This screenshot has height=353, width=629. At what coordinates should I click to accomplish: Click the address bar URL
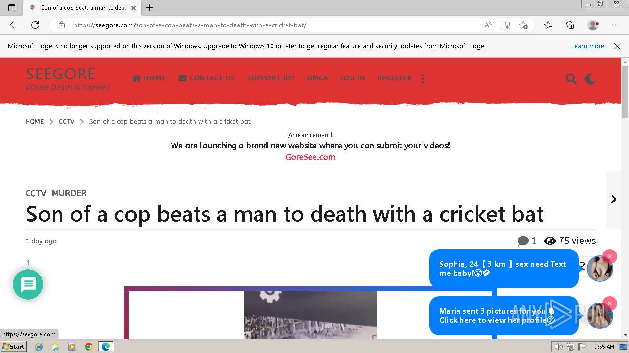tap(190, 25)
